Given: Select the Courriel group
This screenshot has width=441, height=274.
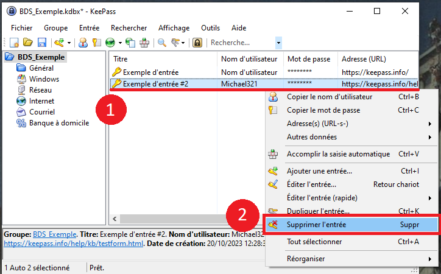Looking at the screenshot, I should coord(42,112).
